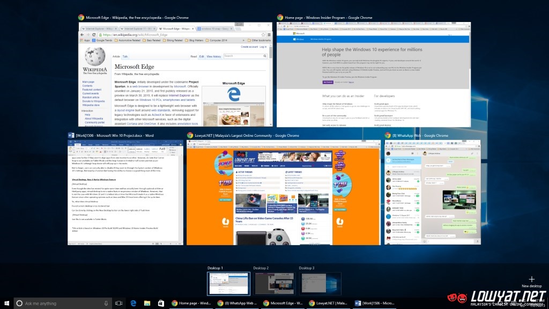Open the Apps bookmark shortcut
The width and height of the screenshot is (549, 309).
tap(85, 40)
